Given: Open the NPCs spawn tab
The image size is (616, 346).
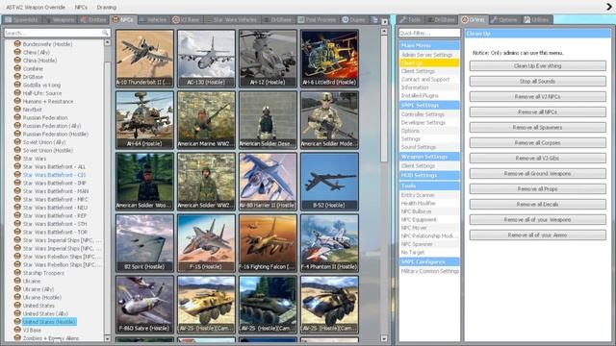Looking at the screenshot, I should [123, 19].
